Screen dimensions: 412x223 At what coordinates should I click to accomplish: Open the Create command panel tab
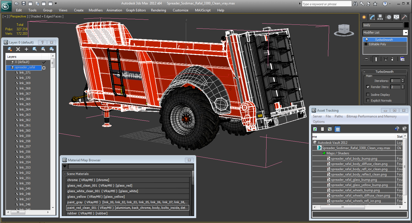pyautogui.click(x=364, y=17)
